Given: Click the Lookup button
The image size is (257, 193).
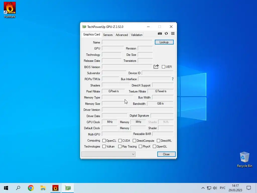Looking at the screenshot, I should point(164,42).
